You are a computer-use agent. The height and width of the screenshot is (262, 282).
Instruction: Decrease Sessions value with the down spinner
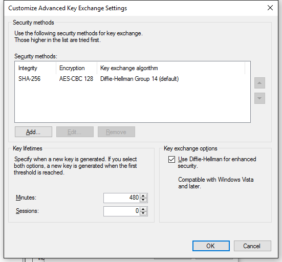143,213
